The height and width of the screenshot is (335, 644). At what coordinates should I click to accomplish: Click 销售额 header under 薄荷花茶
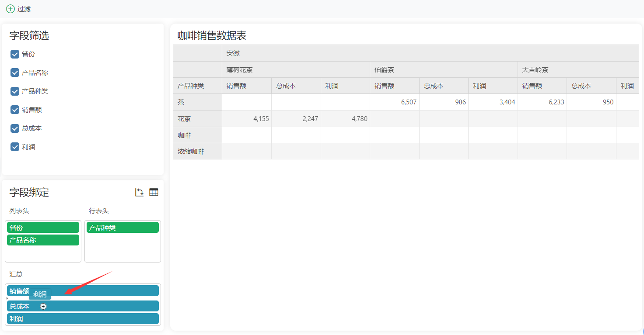247,86
